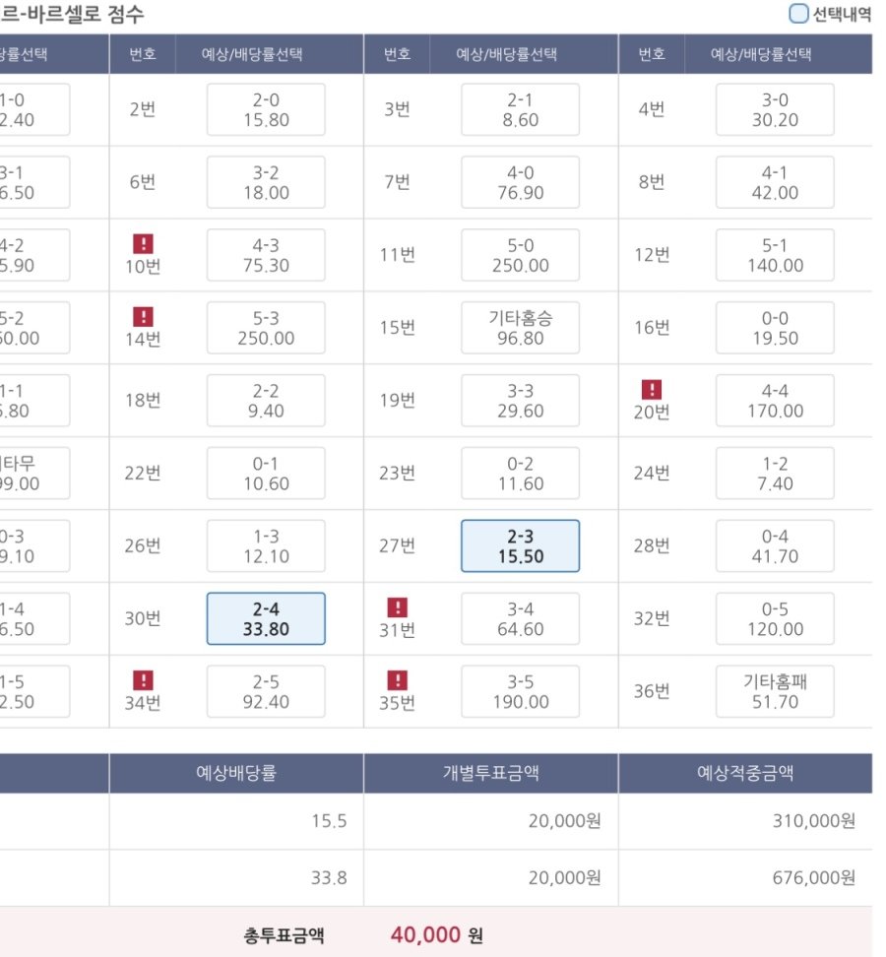The width and height of the screenshot is (886, 957).
Task: Select 3-0 score with odds 30.20
Action: pyautogui.click(x=775, y=109)
